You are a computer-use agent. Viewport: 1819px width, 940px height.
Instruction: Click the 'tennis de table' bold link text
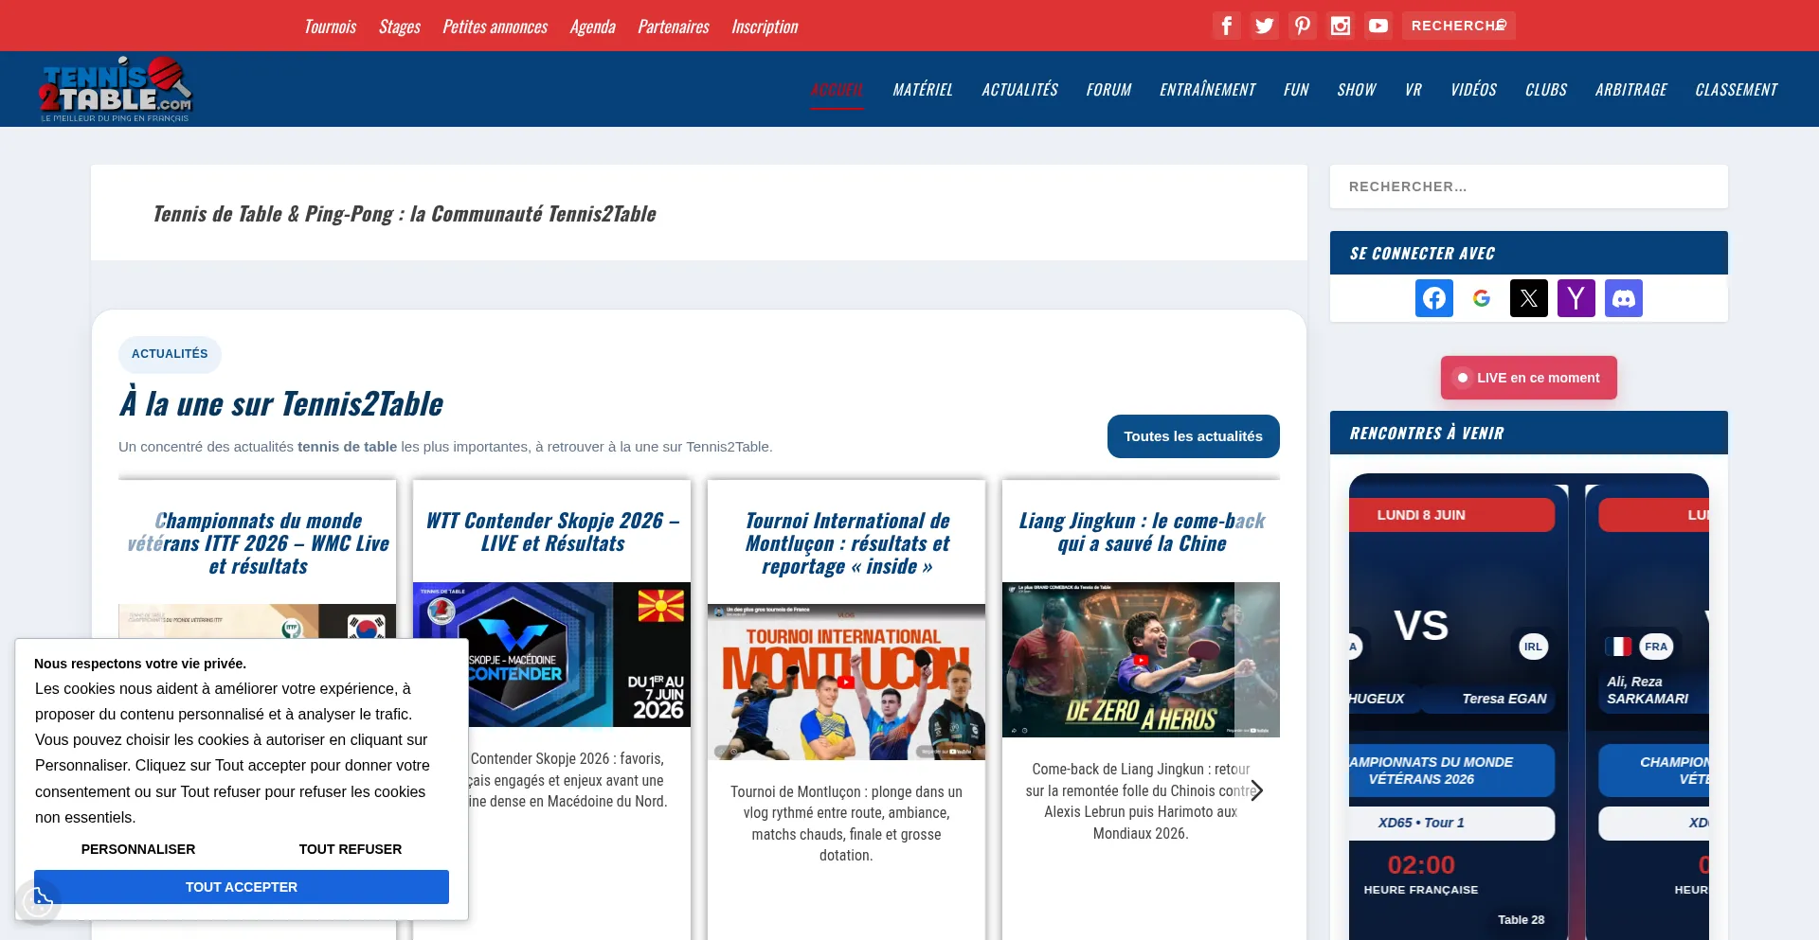coord(347,447)
